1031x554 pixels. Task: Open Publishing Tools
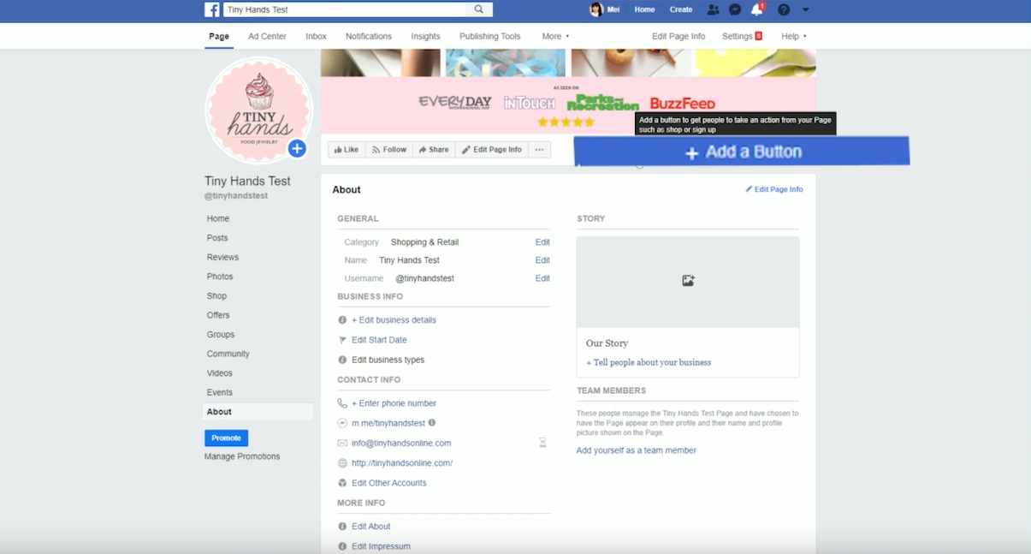point(489,36)
